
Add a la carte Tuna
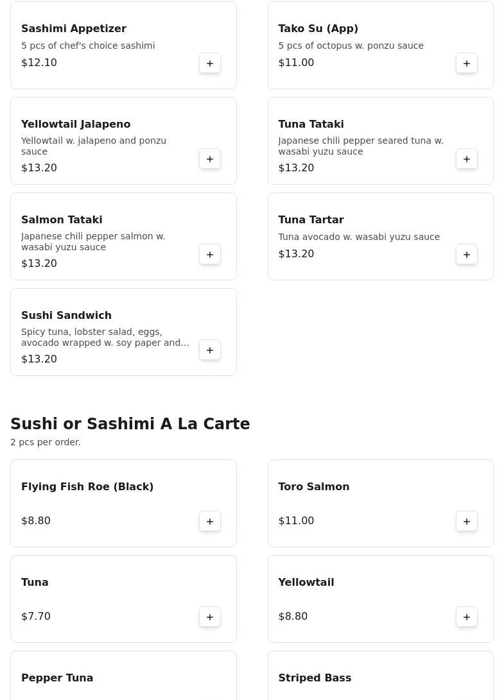(x=210, y=617)
